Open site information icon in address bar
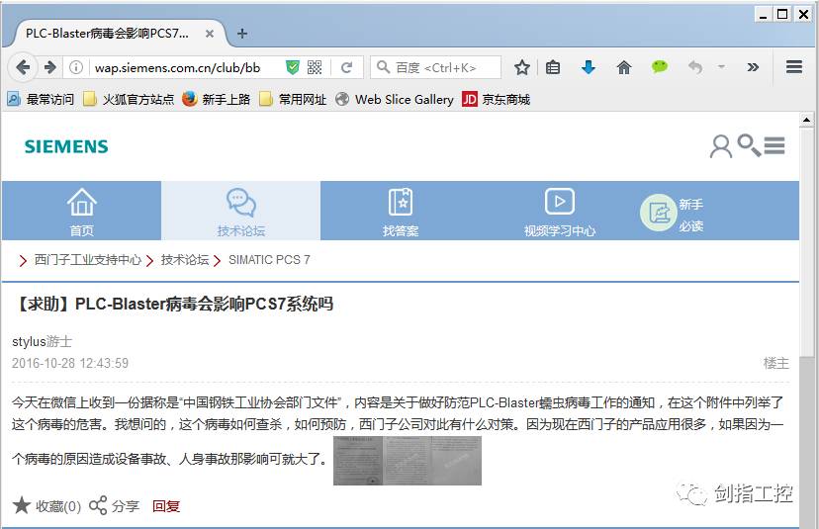The height and width of the screenshot is (529, 819). tap(76, 67)
